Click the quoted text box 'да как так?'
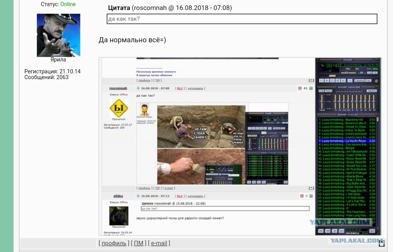This screenshot has height=252, width=393. [242, 19]
